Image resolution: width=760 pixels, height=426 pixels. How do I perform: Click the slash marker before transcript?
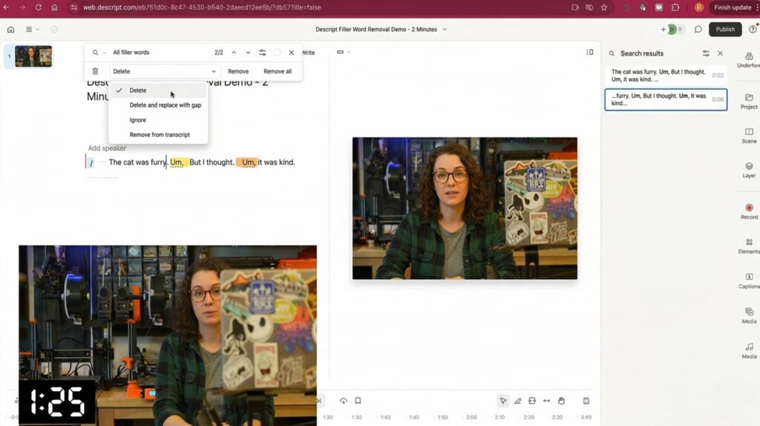click(91, 163)
